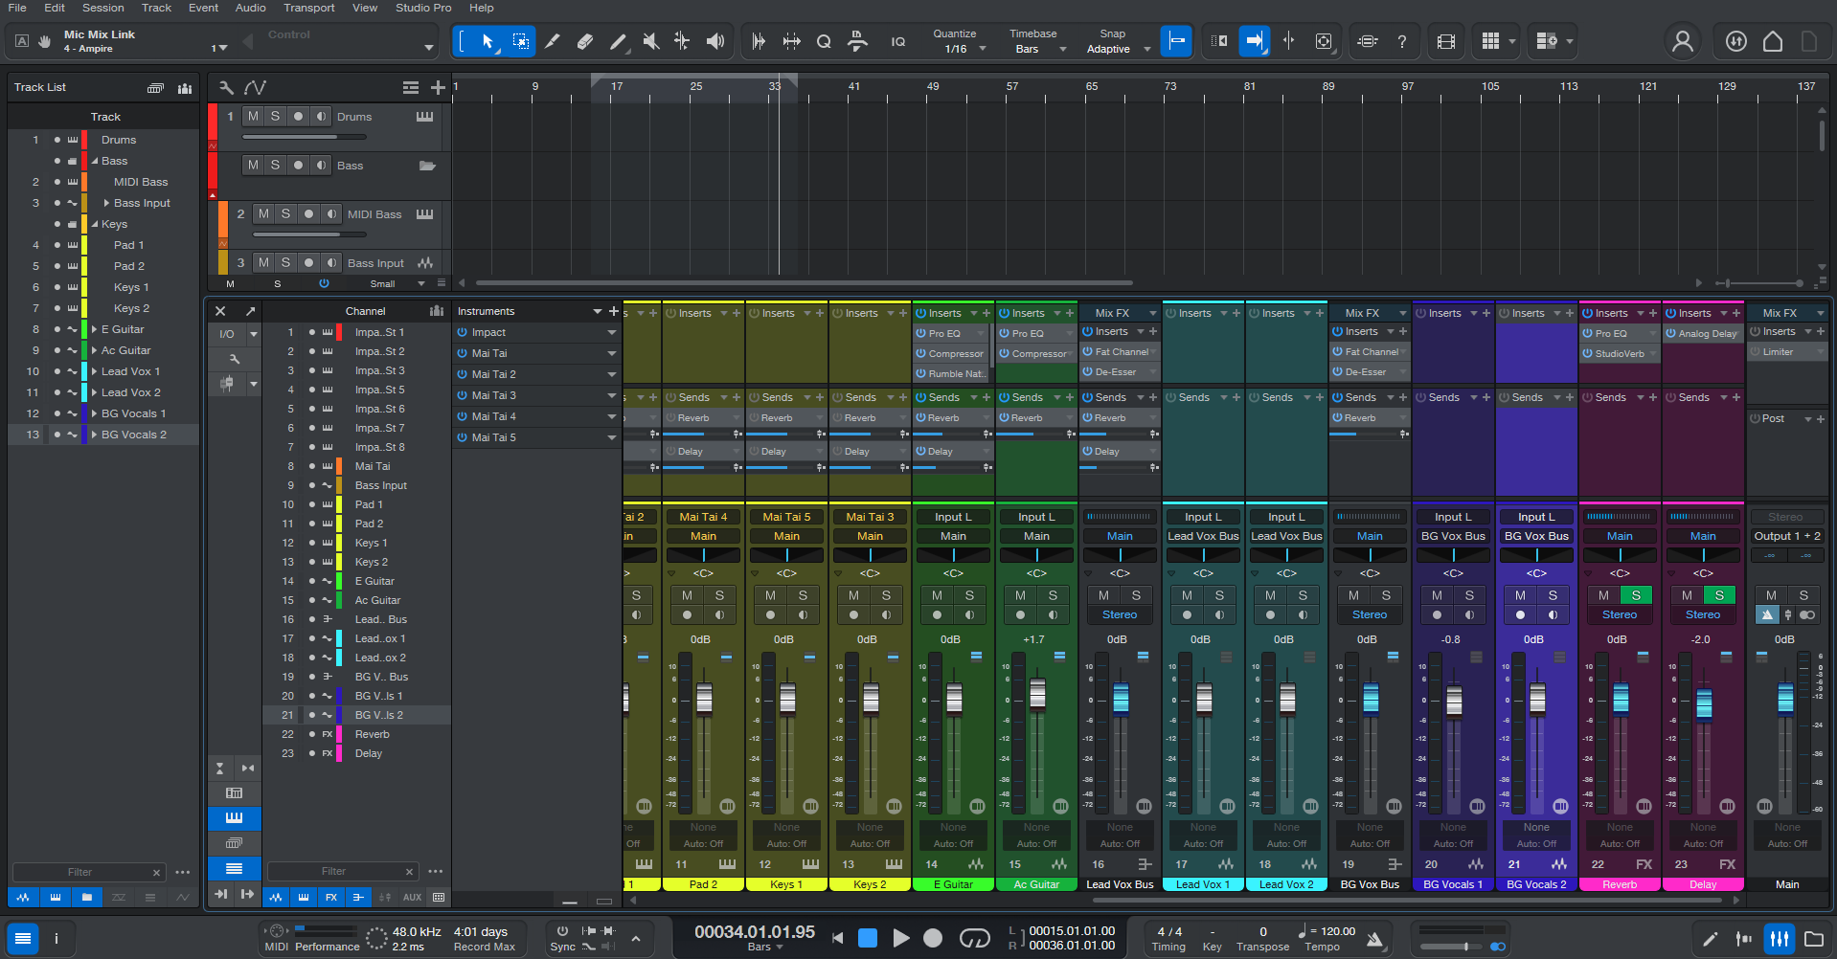Show FX channels in the mixer filter bar
This screenshot has width=1837, height=959.
tap(330, 897)
